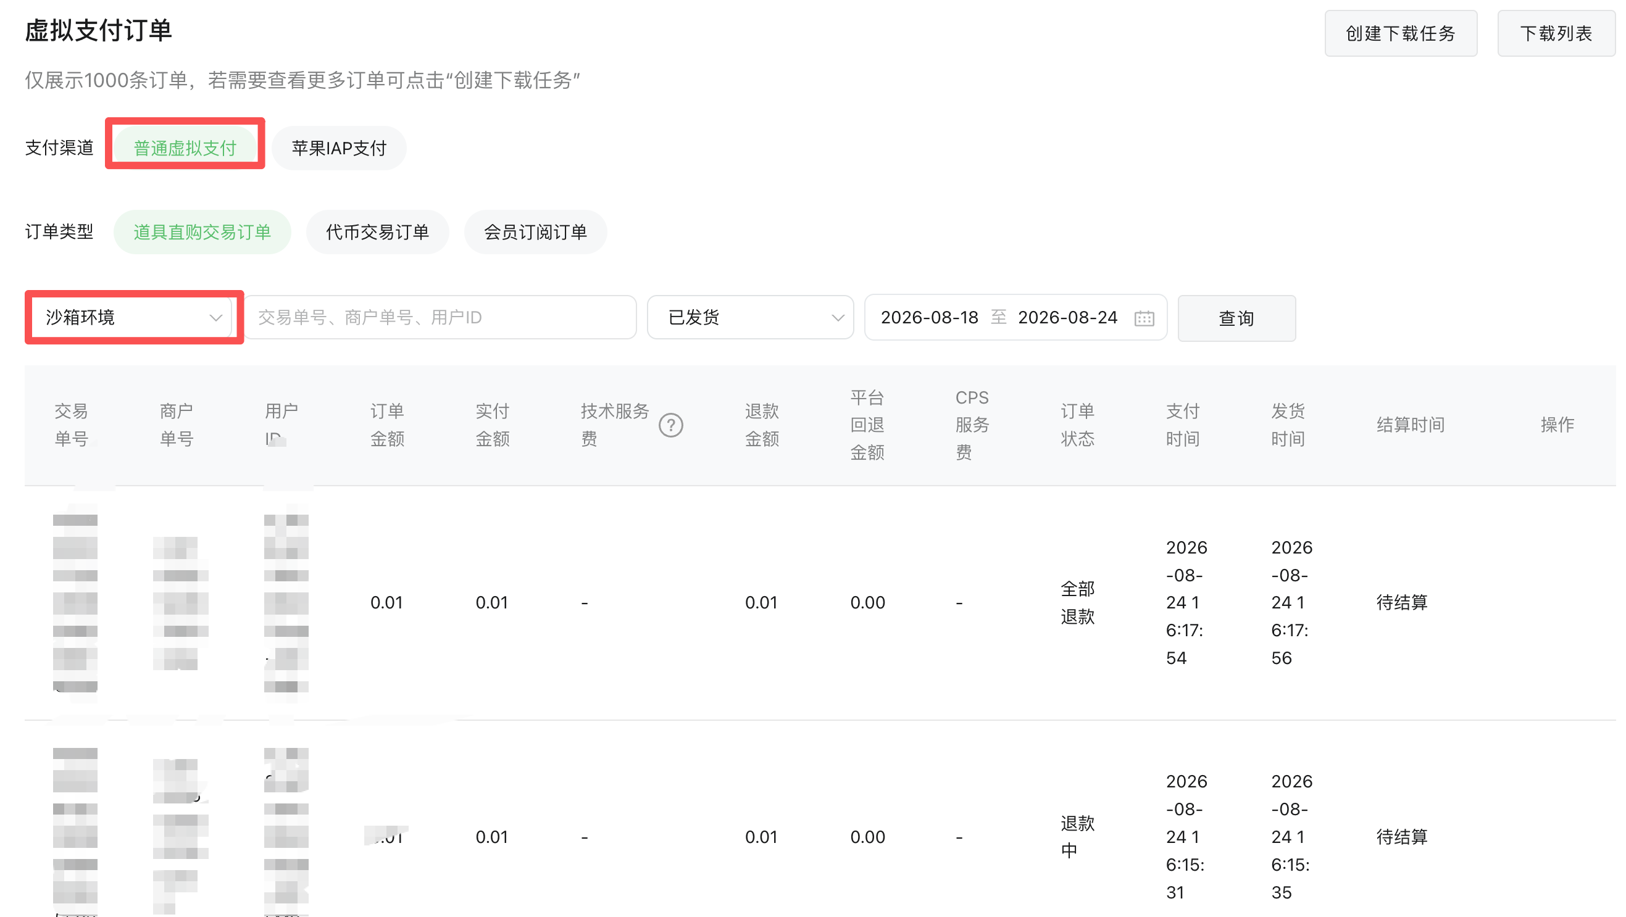
Task: Open the 已发货 order status dropdown
Action: (751, 317)
